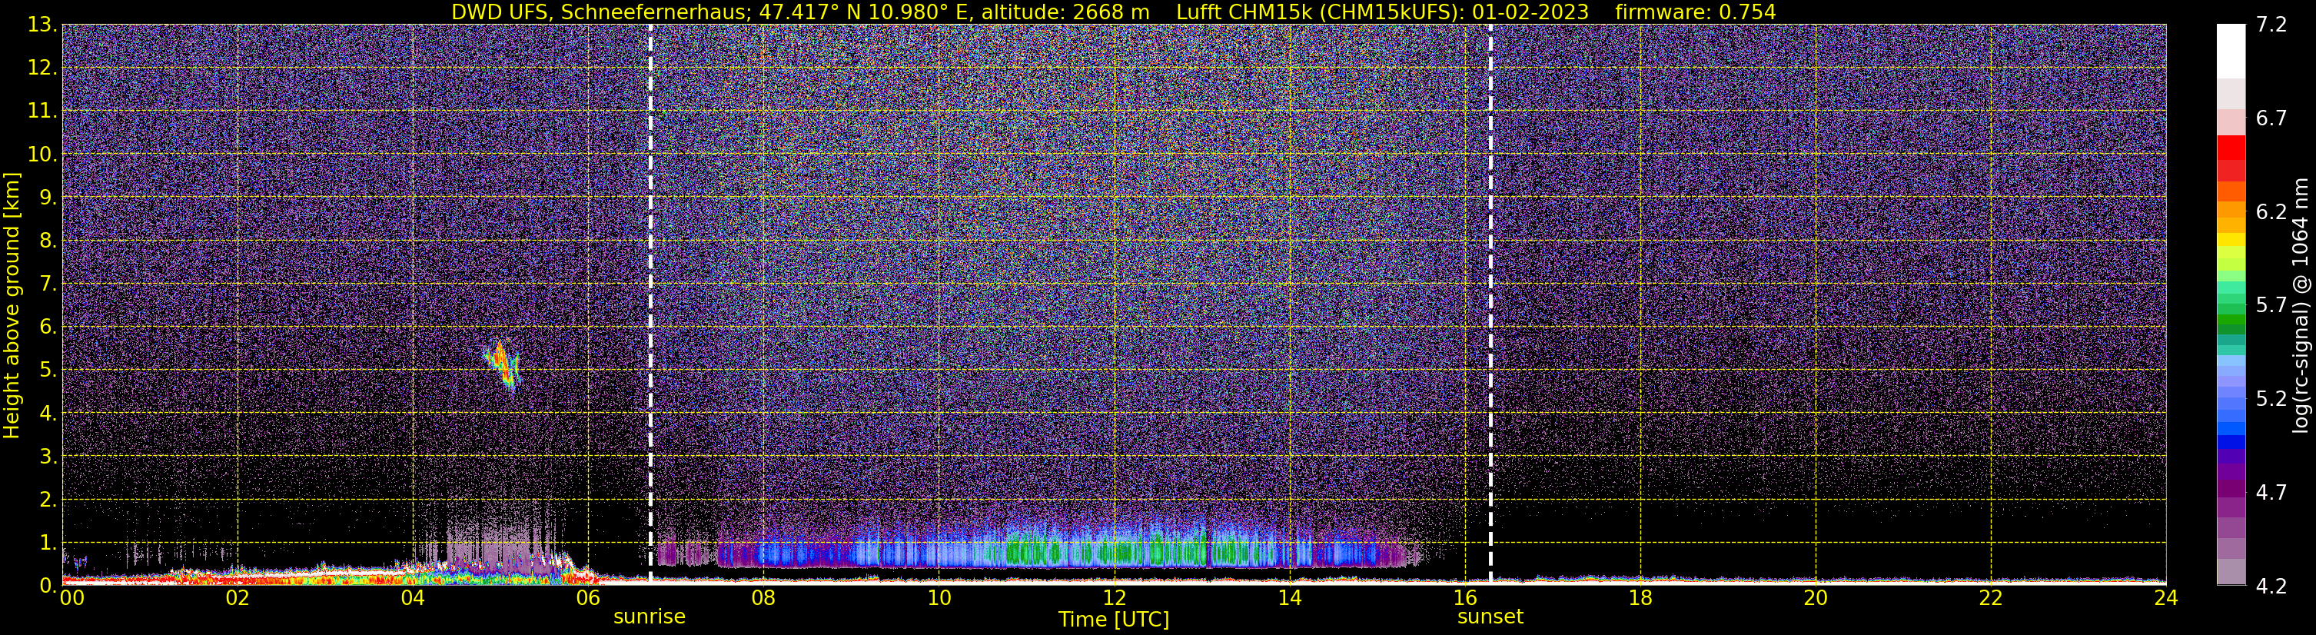2316x635 pixels.
Task: Click the "Height above ground [km]" axis label
Action: click(x=12, y=305)
